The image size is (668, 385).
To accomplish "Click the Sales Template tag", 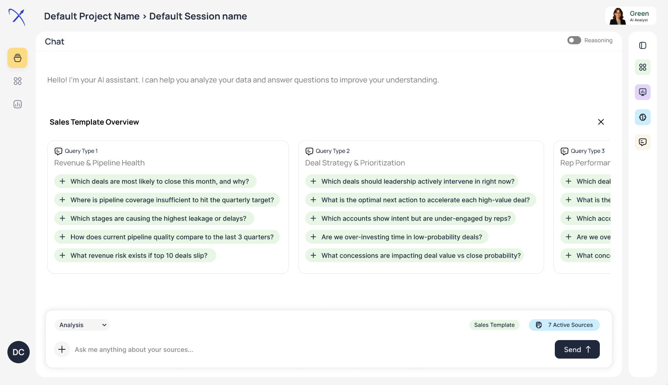I will [494, 325].
